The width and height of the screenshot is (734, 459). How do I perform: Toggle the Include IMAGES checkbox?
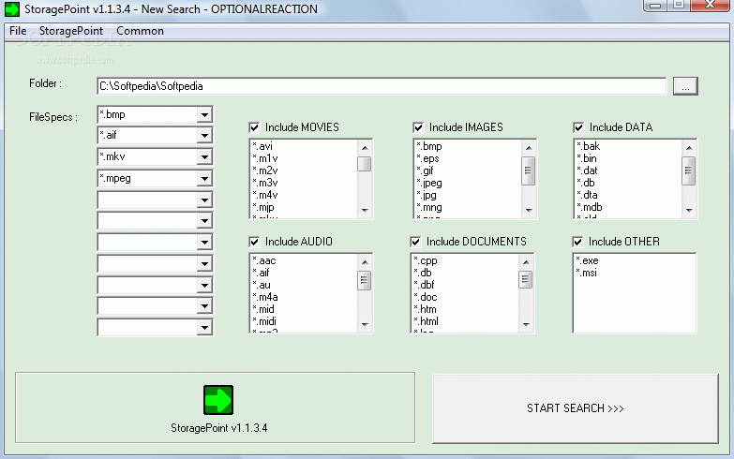click(x=418, y=127)
